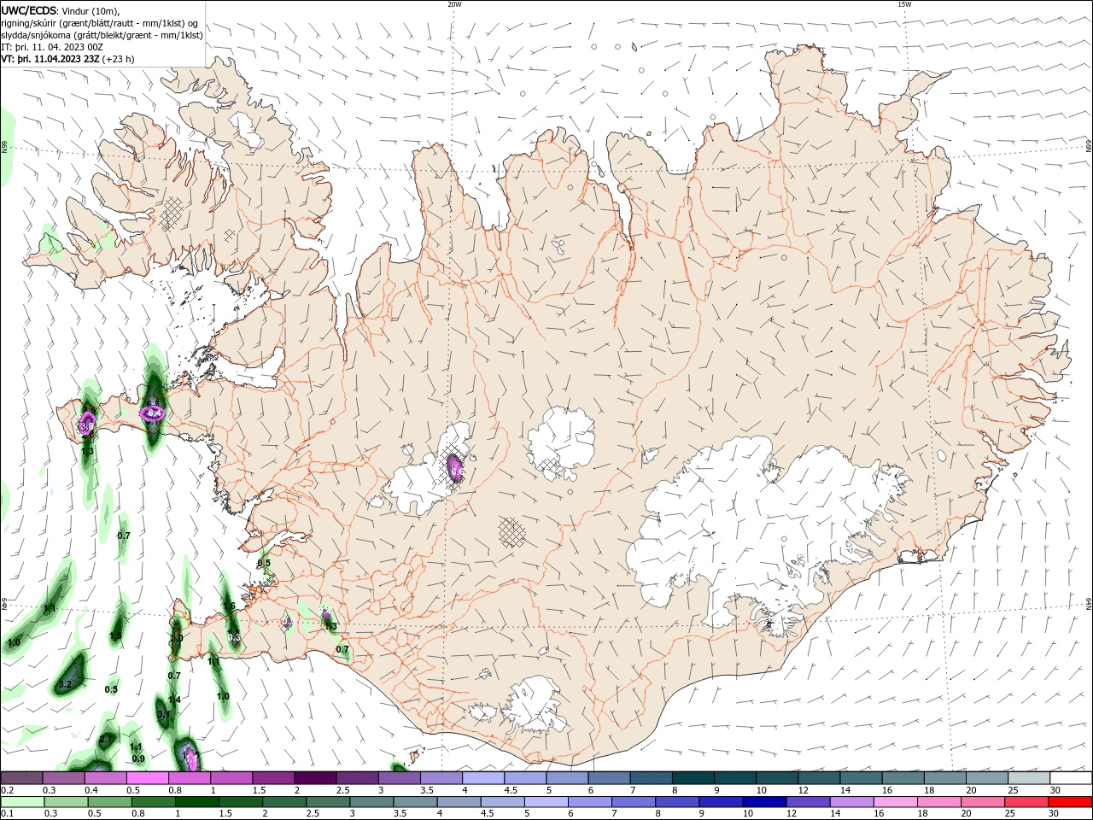Pick the bottom-row bright red swatch right of 30
The height and width of the screenshot is (820, 1093).
coord(1071,802)
